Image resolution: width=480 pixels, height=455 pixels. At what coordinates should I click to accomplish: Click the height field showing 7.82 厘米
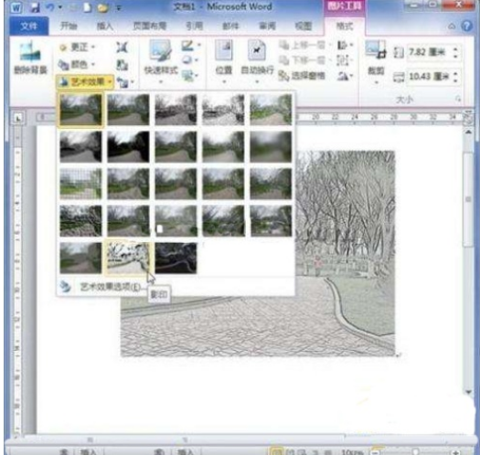coord(429,53)
